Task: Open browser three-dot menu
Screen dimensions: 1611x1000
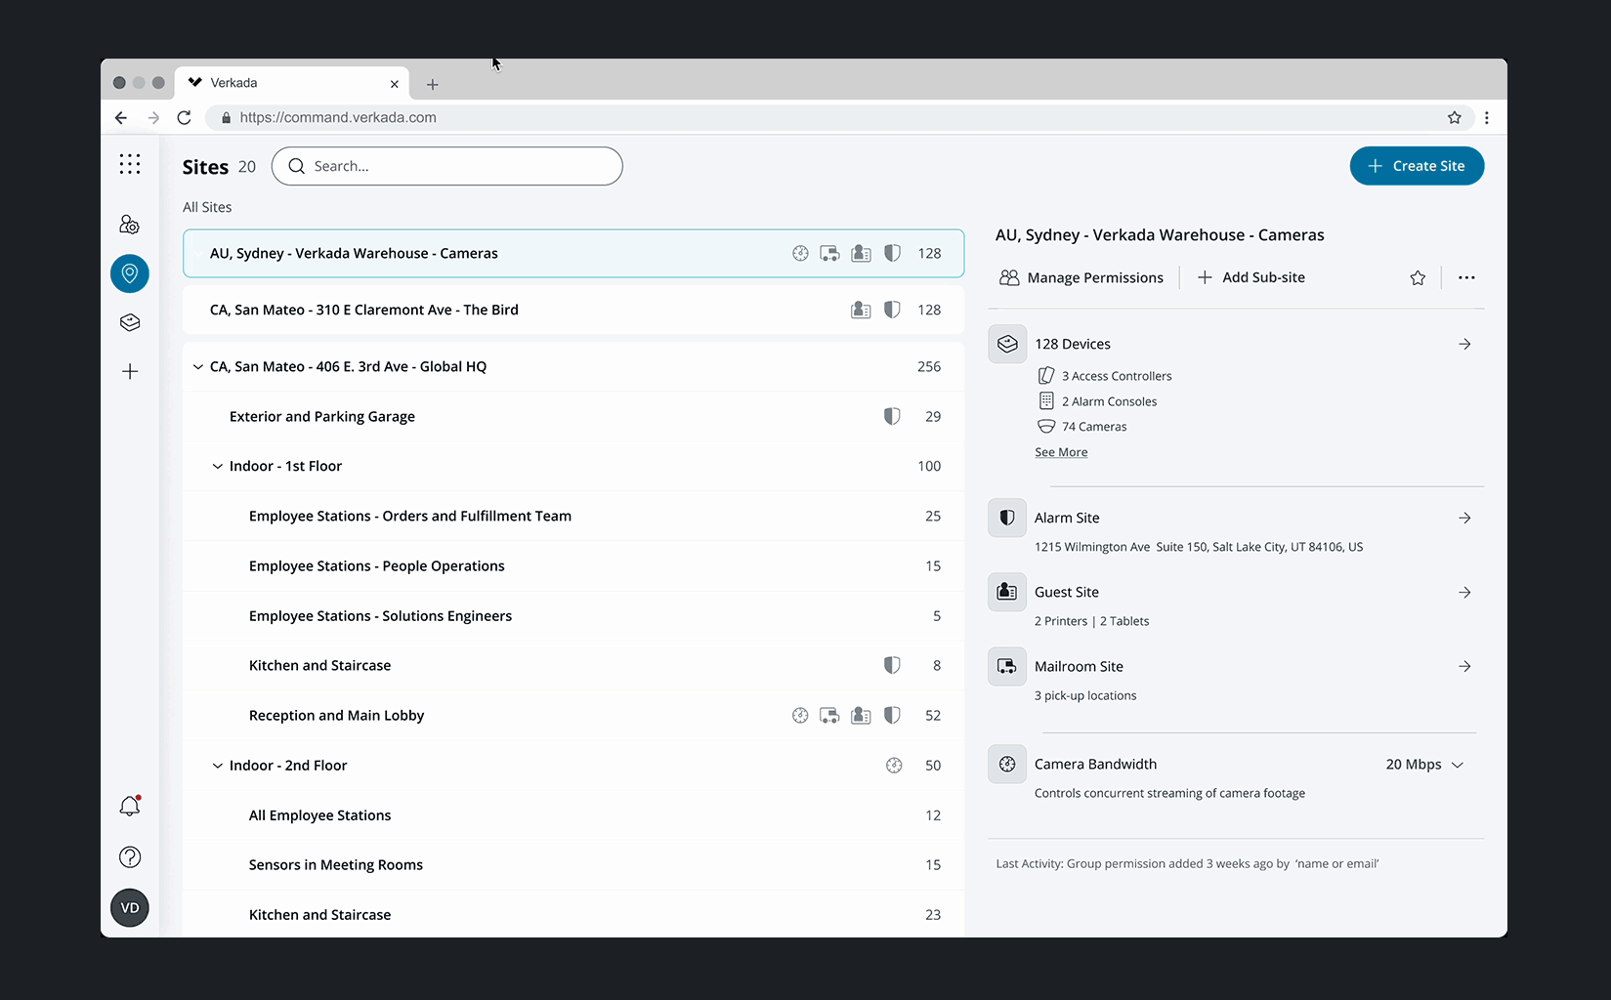Action: click(1487, 117)
